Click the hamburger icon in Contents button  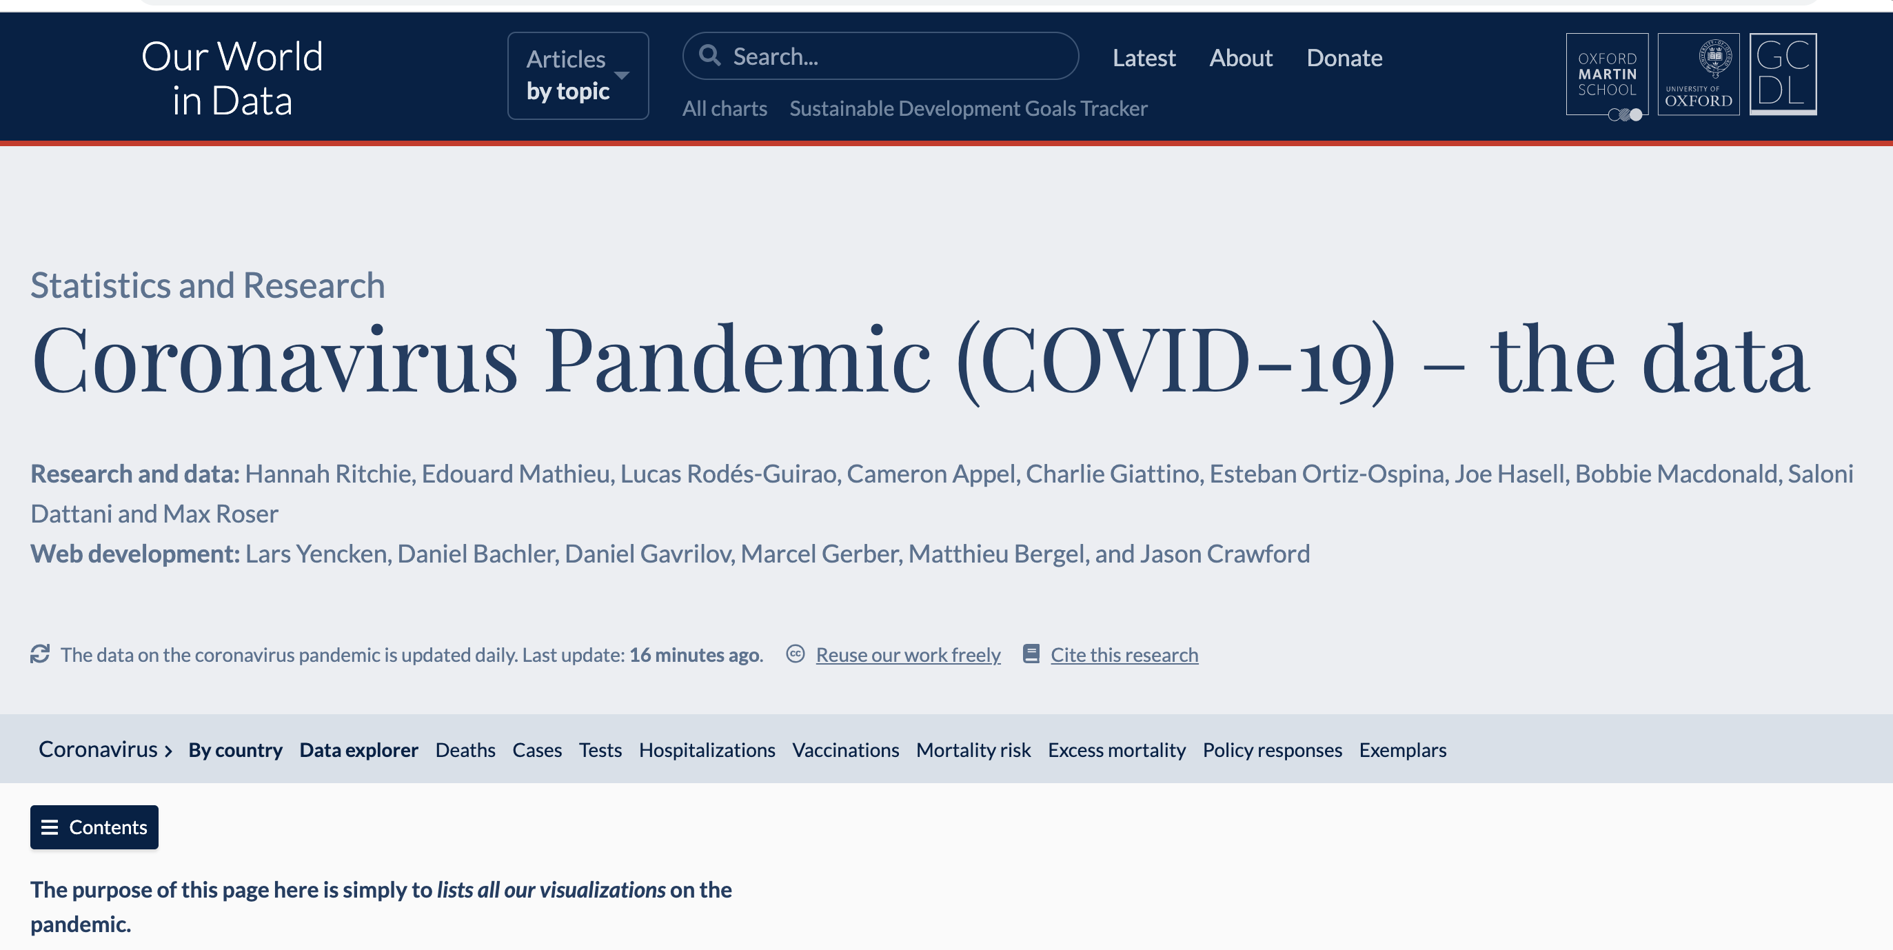(x=50, y=827)
